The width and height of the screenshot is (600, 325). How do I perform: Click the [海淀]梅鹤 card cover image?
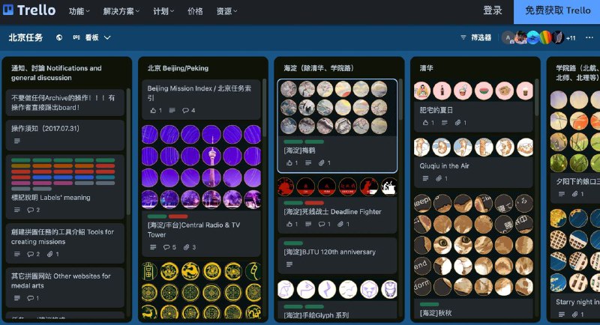pyautogui.click(x=337, y=108)
